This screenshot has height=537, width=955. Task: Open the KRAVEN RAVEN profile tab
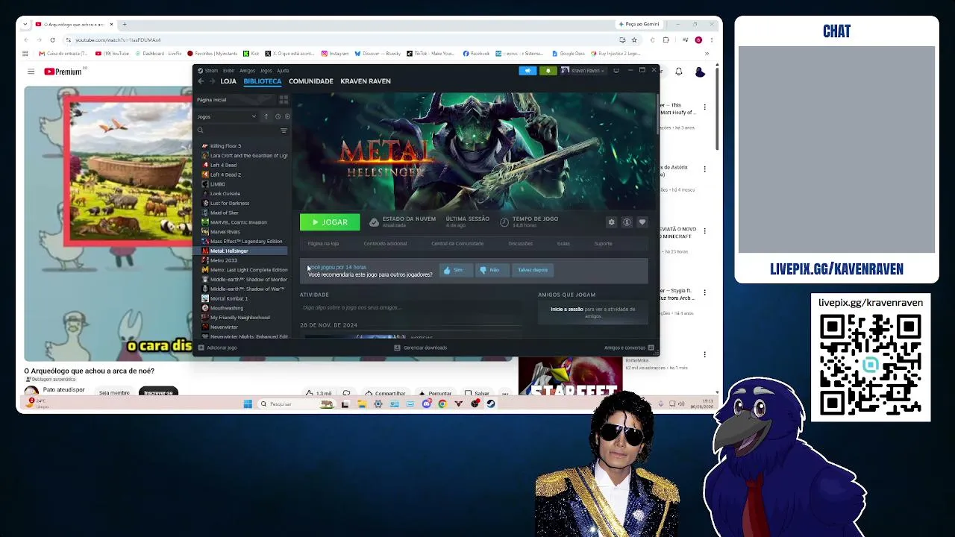[x=366, y=81]
